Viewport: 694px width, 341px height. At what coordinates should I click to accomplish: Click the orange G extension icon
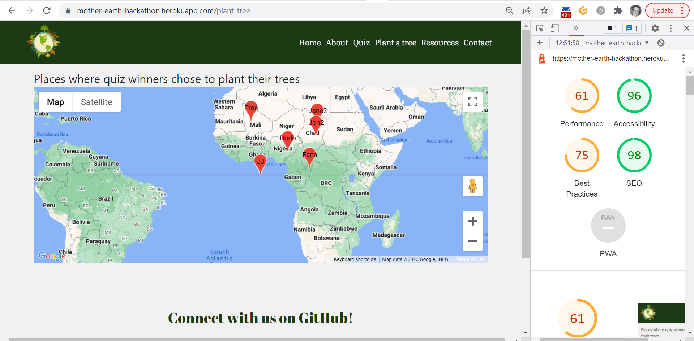[583, 10]
